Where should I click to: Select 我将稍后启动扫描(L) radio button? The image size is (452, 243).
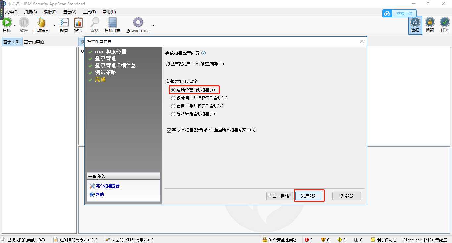[x=173, y=114]
